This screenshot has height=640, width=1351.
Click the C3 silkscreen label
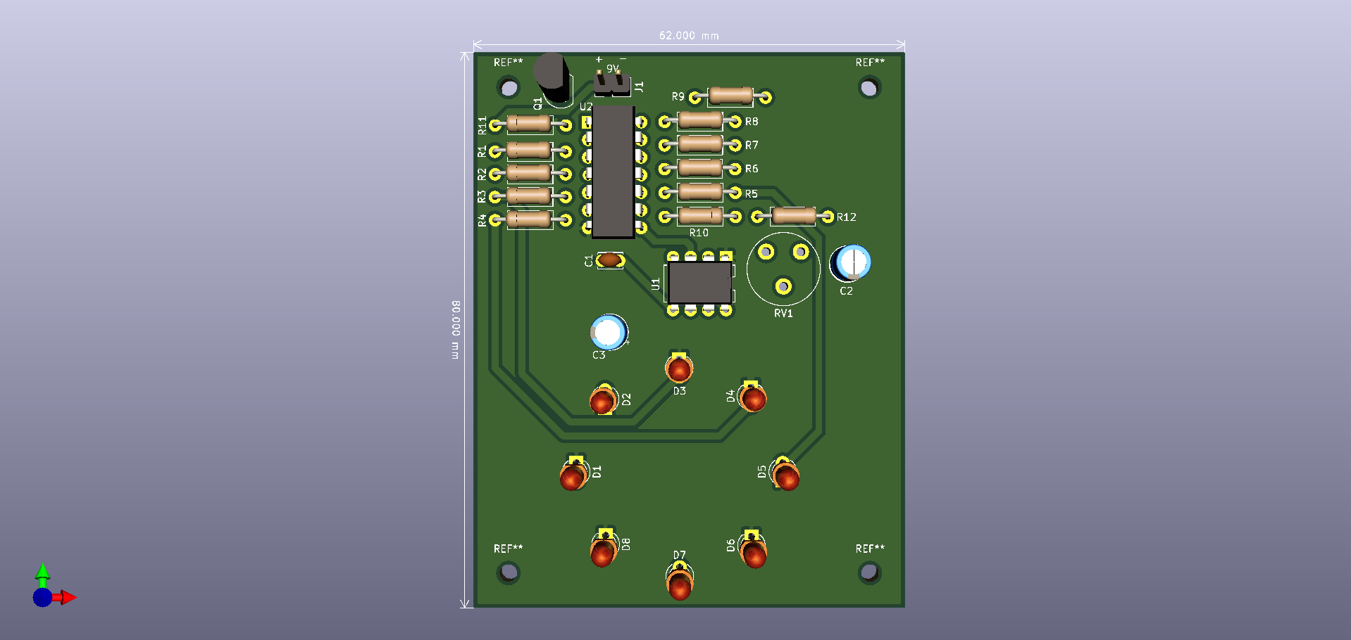[599, 355]
